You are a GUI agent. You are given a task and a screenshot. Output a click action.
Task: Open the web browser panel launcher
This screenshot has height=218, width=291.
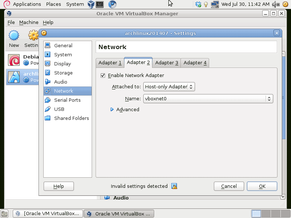112,4
